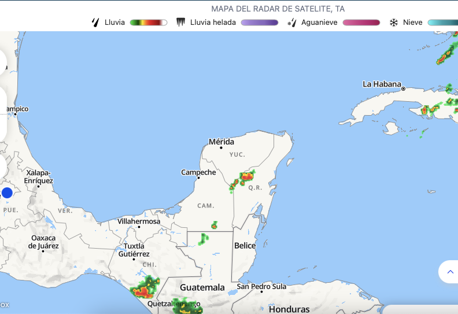The height and width of the screenshot is (314, 458).
Task: Click the Aguanieve pink color scale
Action: click(x=361, y=23)
